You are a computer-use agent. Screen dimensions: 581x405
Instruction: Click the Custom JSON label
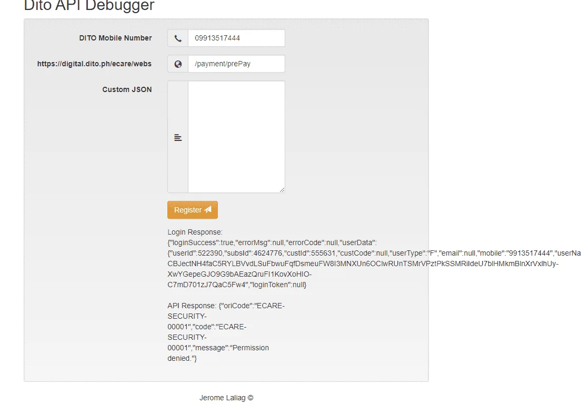127,89
